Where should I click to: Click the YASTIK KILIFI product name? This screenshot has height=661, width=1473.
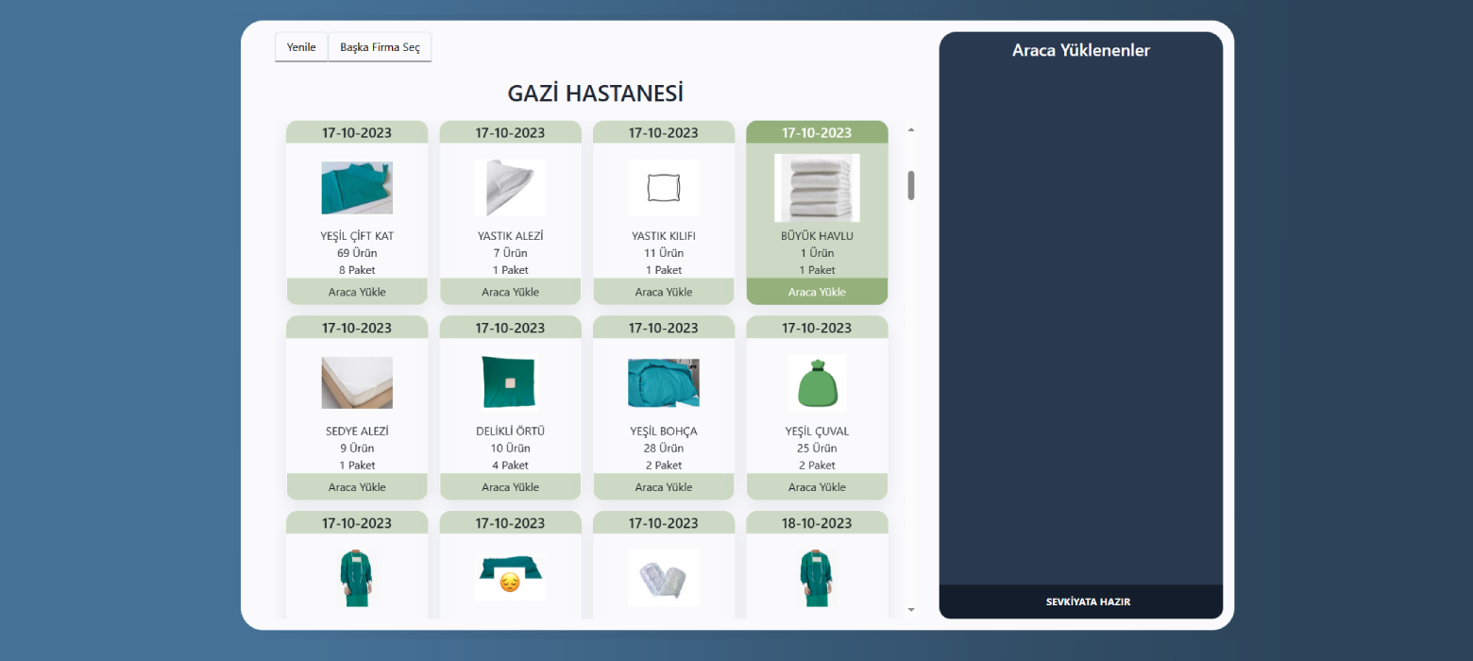coord(664,236)
